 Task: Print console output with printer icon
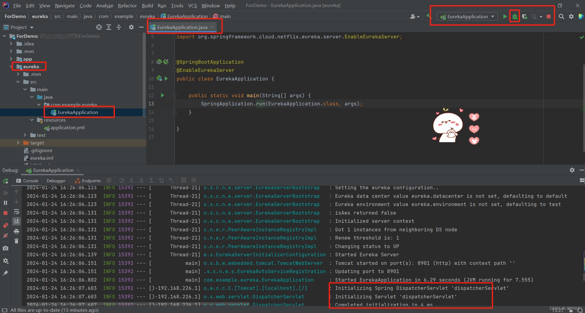click(x=16, y=232)
